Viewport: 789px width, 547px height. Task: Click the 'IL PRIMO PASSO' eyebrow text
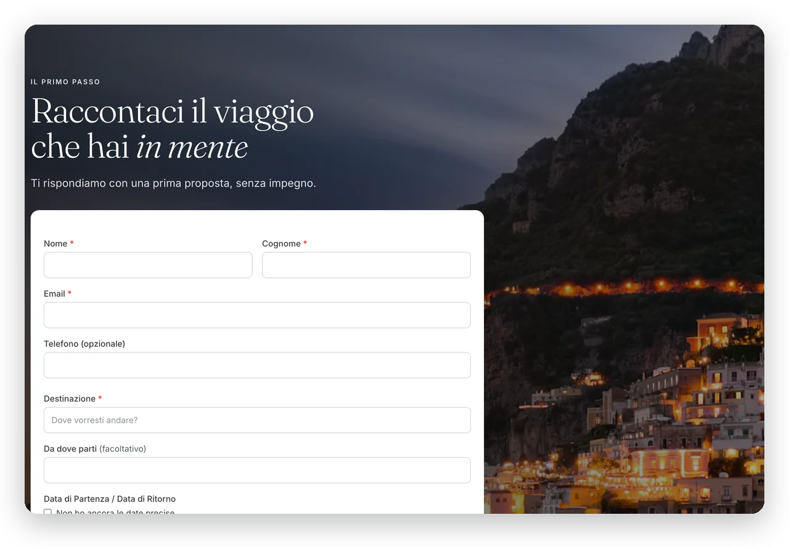click(65, 82)
